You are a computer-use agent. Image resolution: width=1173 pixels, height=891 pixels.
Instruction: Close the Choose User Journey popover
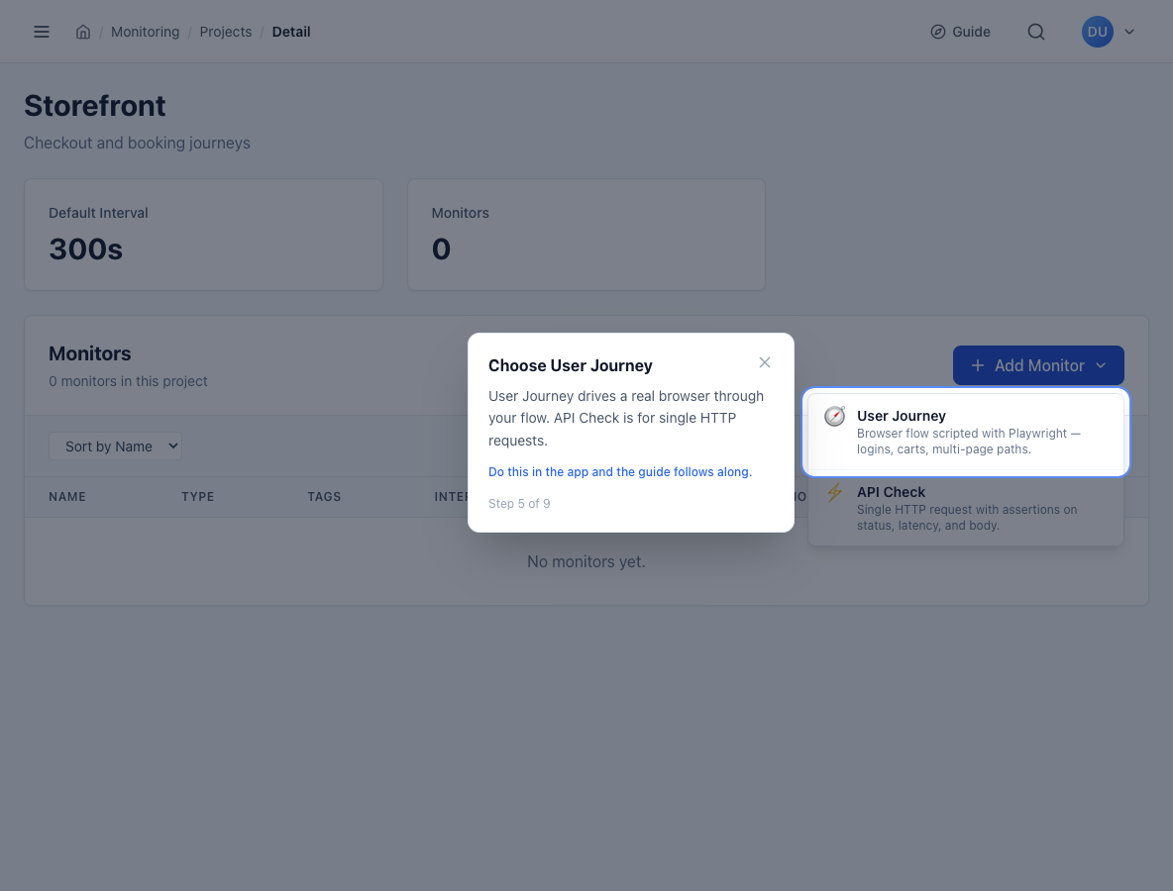pyautogui.click(x=765, y=362)
